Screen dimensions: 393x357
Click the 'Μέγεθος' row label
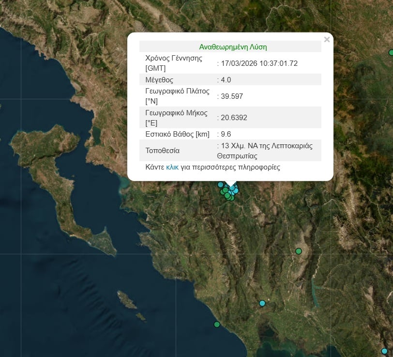tap(159, 79)
